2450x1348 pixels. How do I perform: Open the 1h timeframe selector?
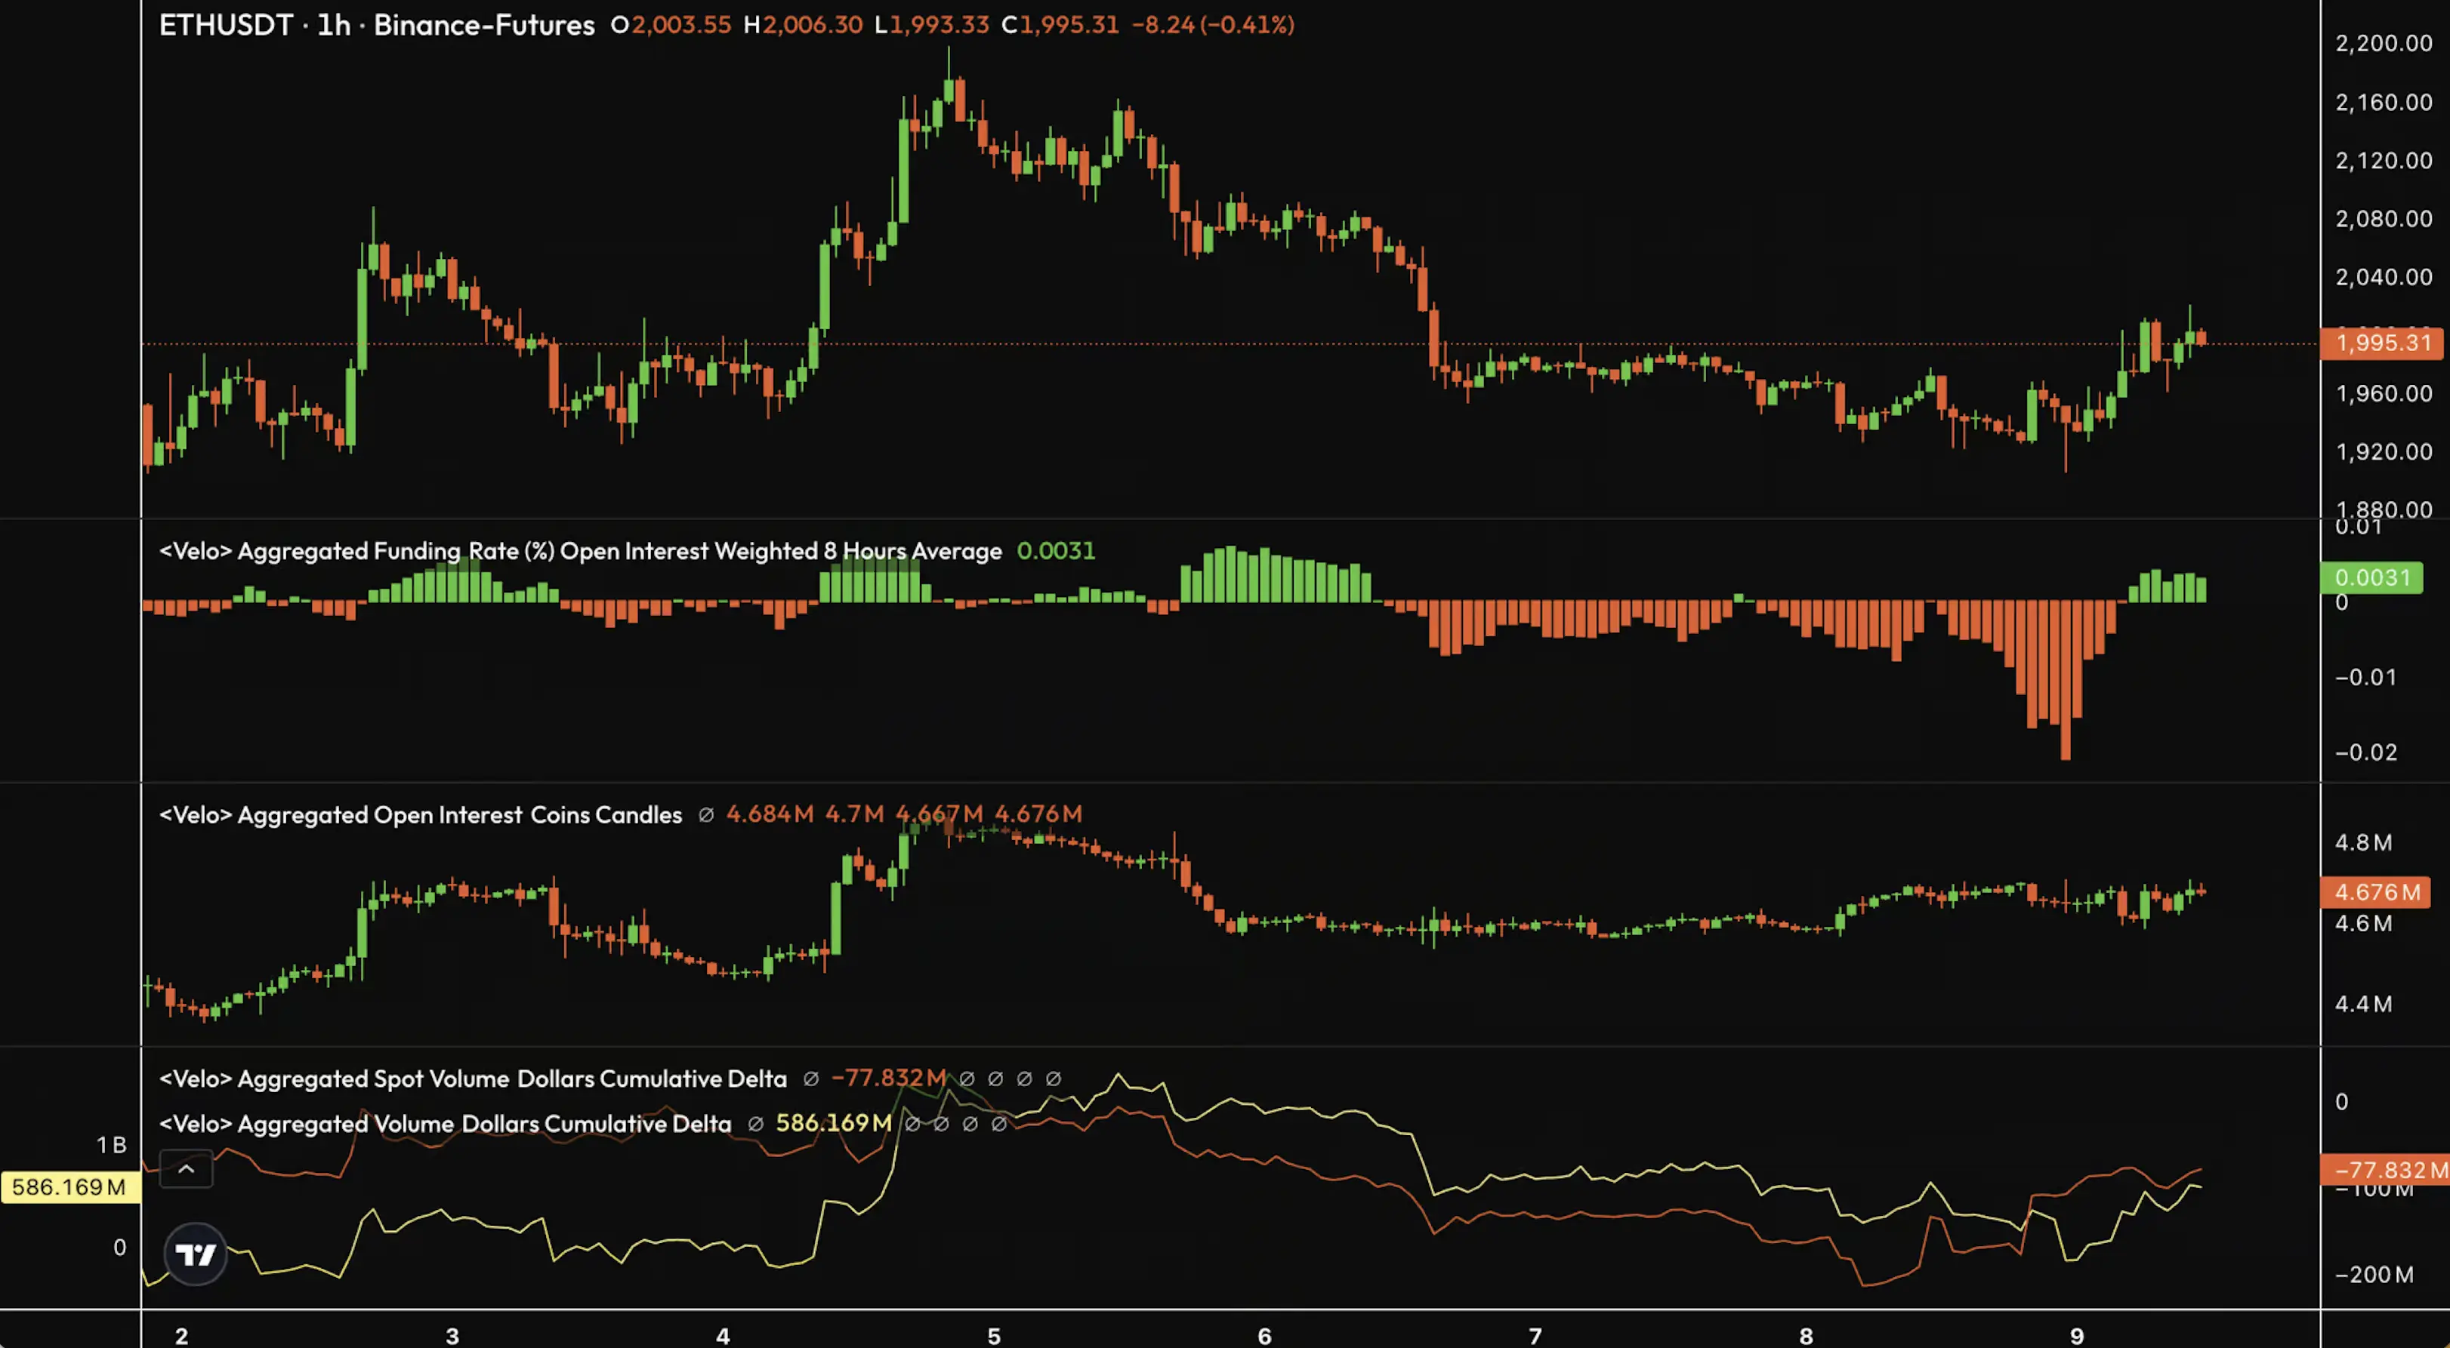pos(335,26)
